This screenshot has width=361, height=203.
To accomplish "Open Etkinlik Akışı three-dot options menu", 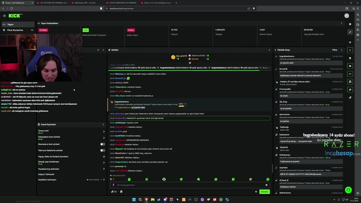I will pos(342,50).
